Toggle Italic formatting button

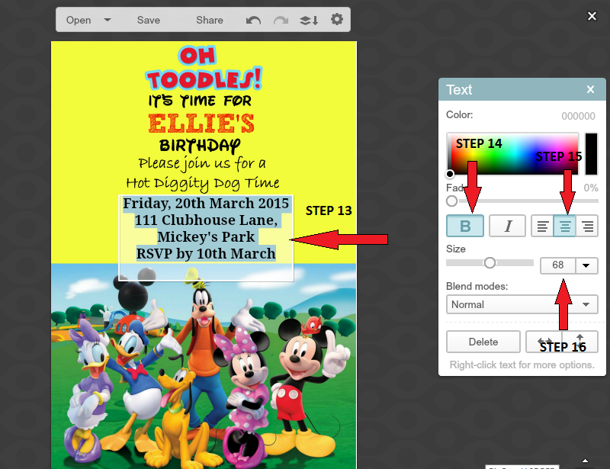pos(507,226)
